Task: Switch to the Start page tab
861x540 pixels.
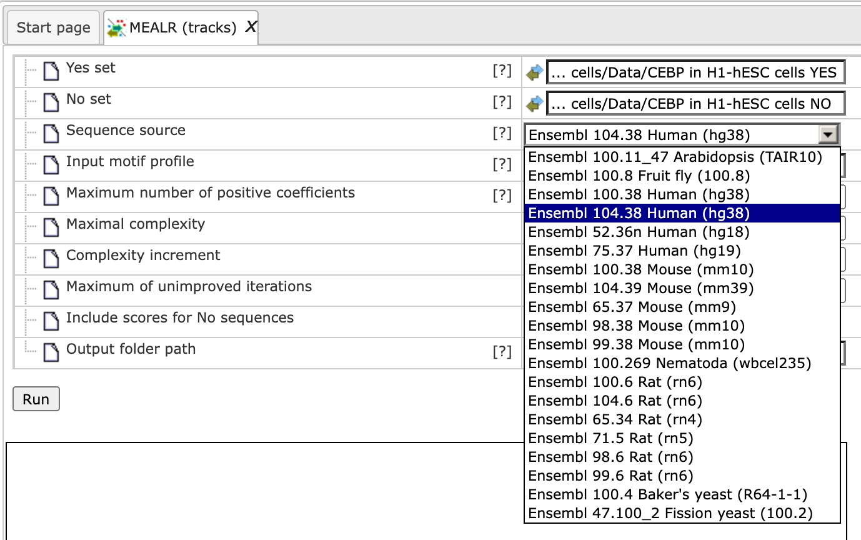Action: click(53, 28)
